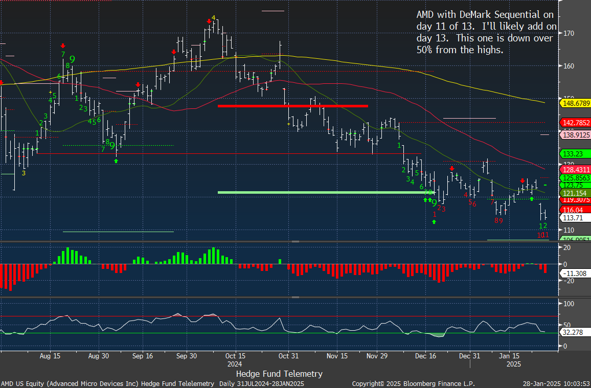Click the pink 138.9125 price label
591x388 pixels.
576,134
